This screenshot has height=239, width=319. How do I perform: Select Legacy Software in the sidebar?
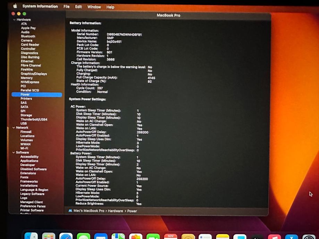32,194
